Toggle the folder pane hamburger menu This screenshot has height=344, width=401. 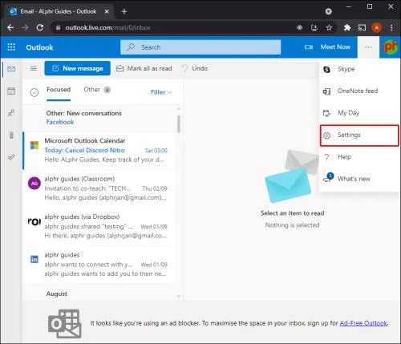pos(34,68)
